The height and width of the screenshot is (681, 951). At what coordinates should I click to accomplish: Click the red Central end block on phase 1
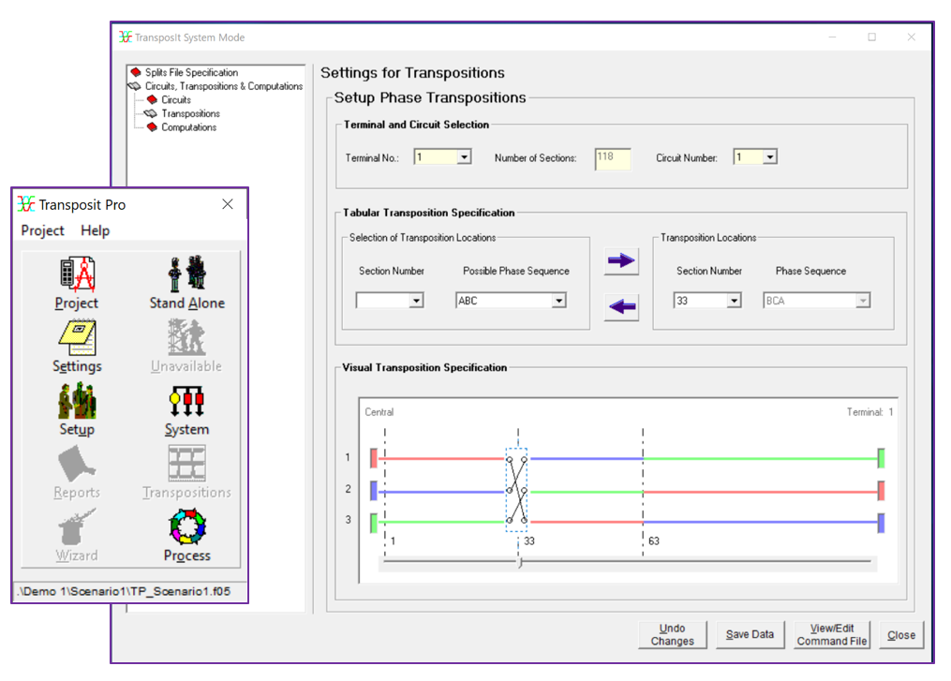[x=374, y=458]
